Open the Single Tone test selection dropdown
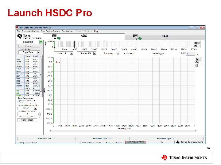 pyautogui.click(x=38, y=52)
